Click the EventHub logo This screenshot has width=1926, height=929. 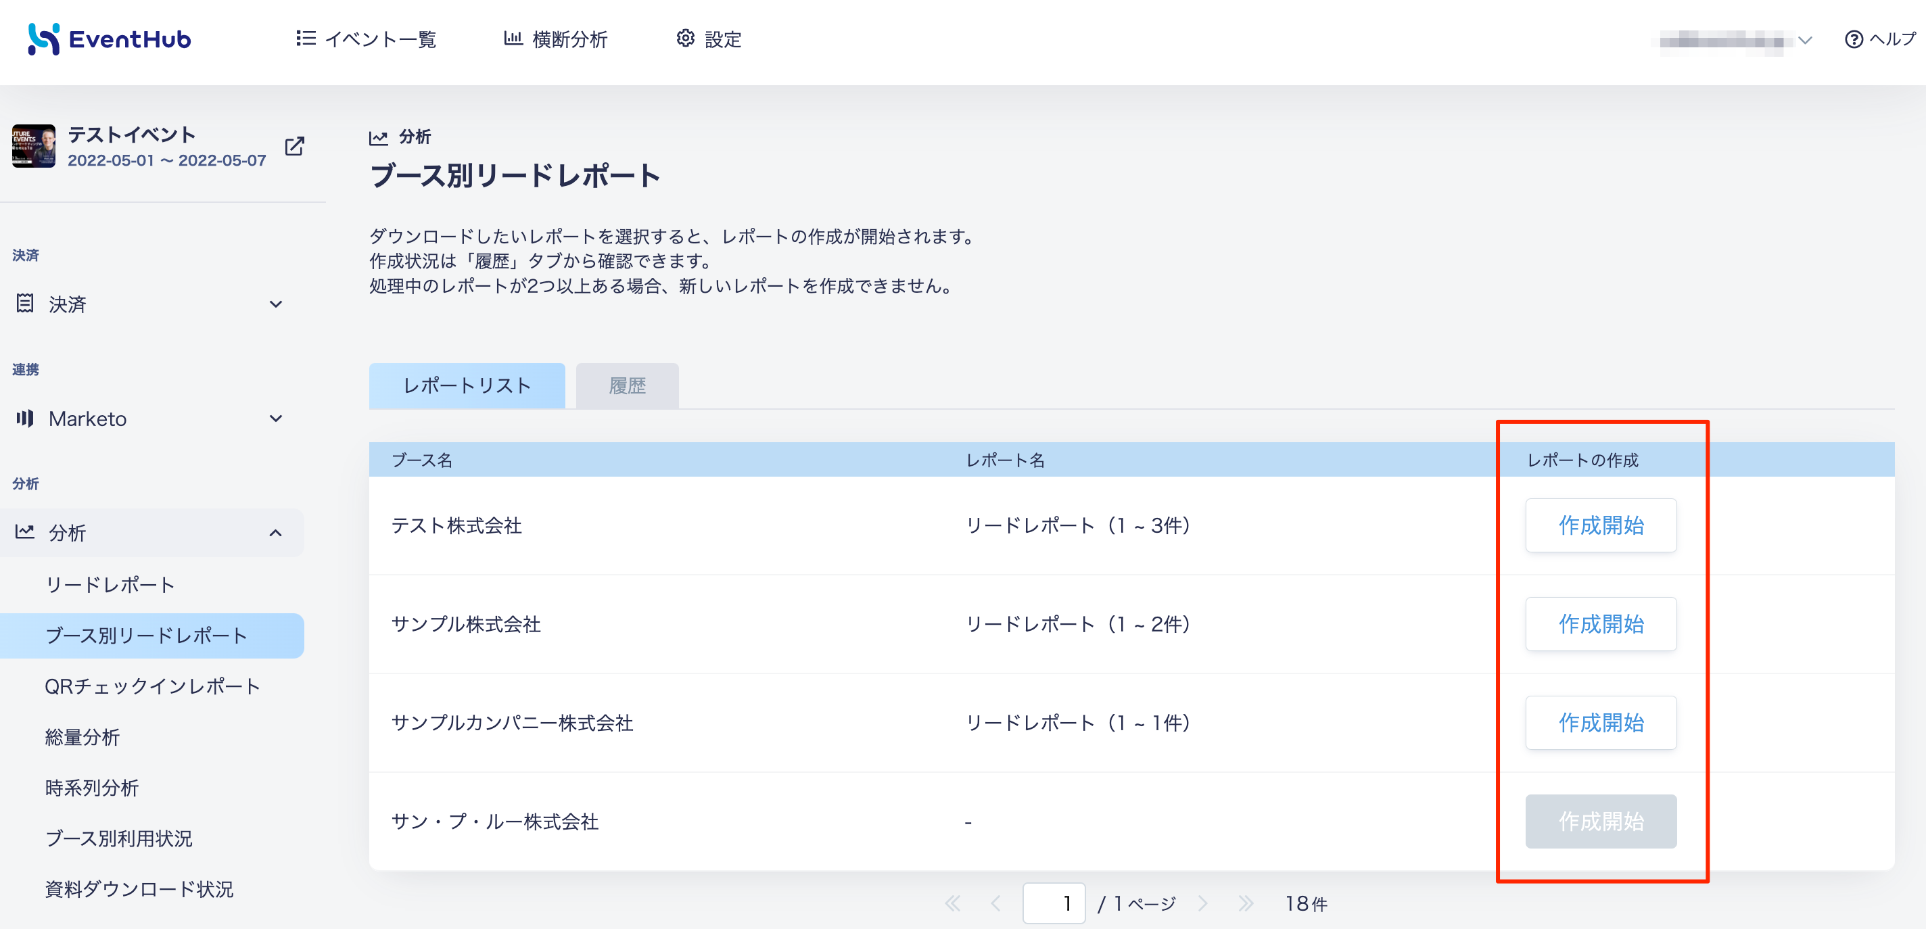coord(109,39)
